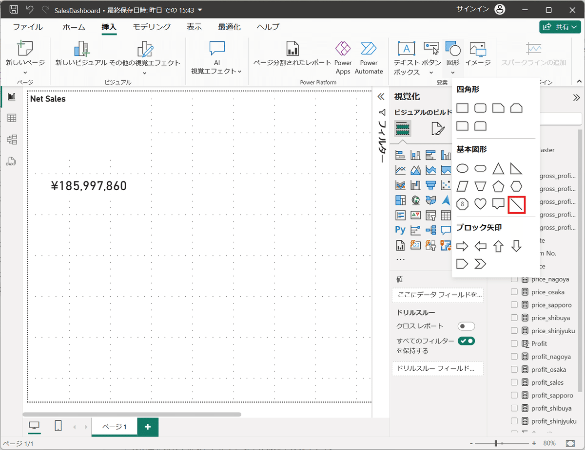Screen dimensions: 585x450
Task: Collapse the ribbon with the arrow
Action: [x=579, y=82]
